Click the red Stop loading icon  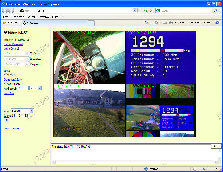coord(151,11)
